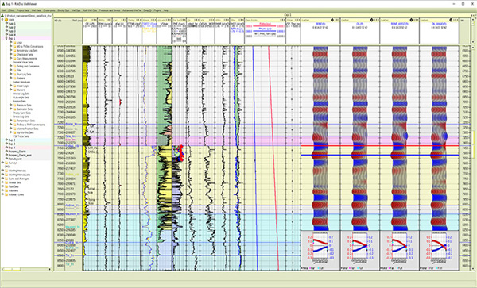Click the tree panel horizontal scrollbar
The image size is (477, 288).
[26, 269]
